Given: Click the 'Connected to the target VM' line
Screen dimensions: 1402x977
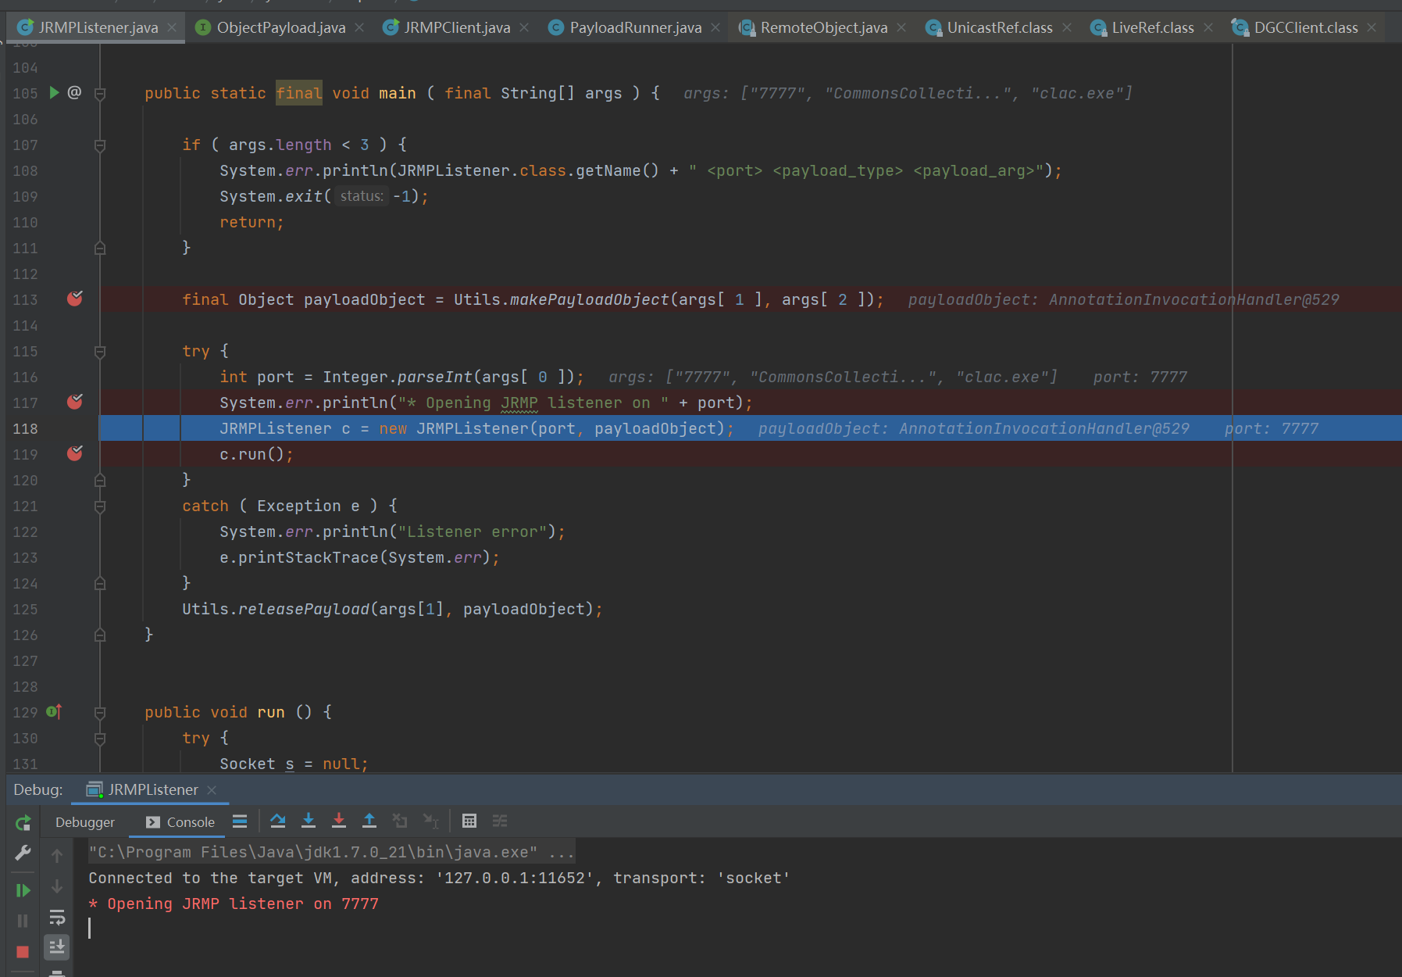Looking at the screenshot, I should point(439,878).
